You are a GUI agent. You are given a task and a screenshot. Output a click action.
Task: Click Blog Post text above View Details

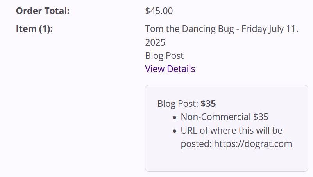click(164, 55)
